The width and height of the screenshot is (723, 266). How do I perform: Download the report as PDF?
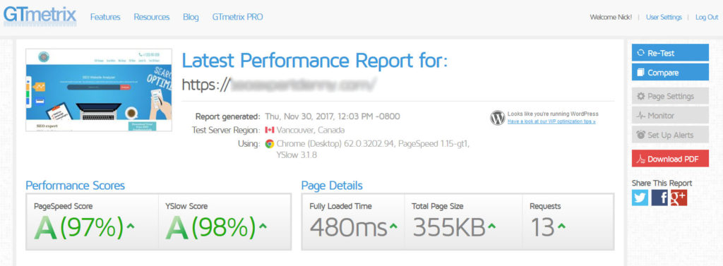[670, 159]
